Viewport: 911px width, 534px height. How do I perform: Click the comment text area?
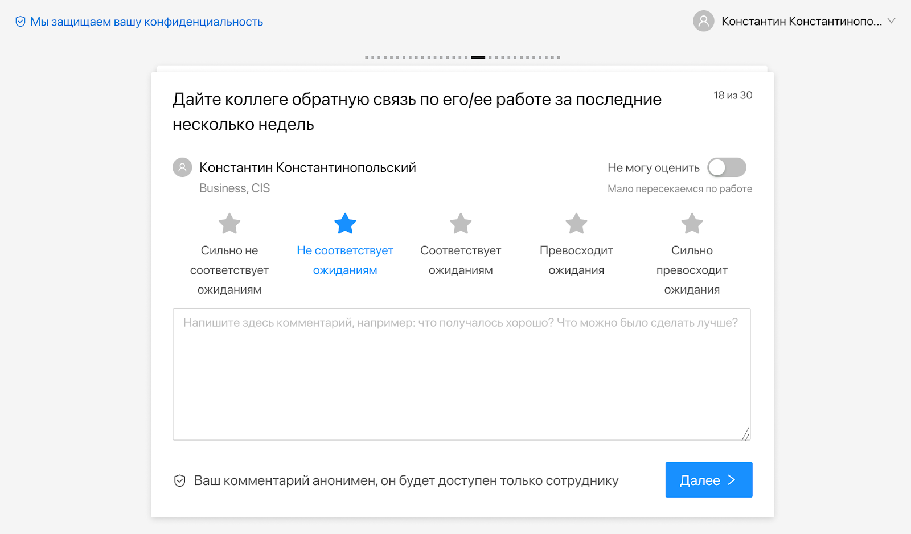(x=462, y=374)
